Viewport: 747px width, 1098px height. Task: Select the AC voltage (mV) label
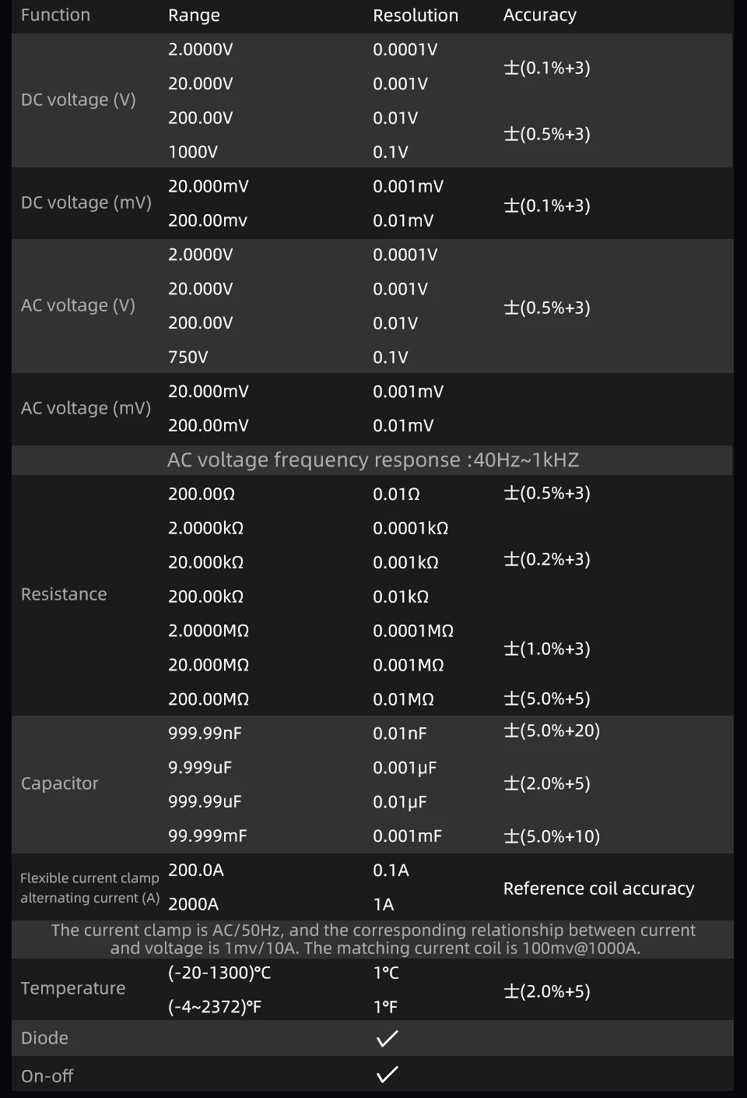[x=86, y=408]
